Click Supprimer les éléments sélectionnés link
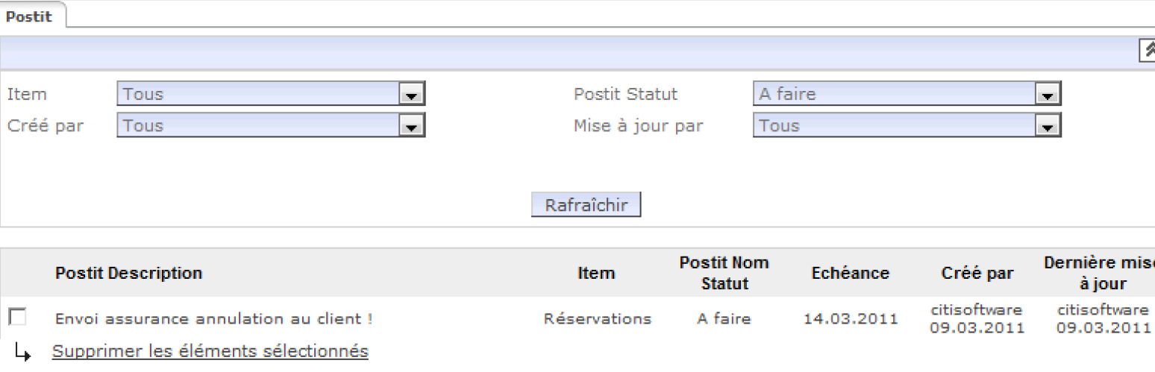This screenshot has height=372, width=1155. [x=210, y=350]
